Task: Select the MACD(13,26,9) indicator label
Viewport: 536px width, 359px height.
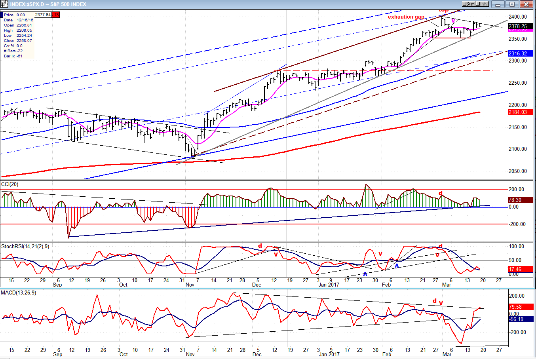Action: pos(18,293)
